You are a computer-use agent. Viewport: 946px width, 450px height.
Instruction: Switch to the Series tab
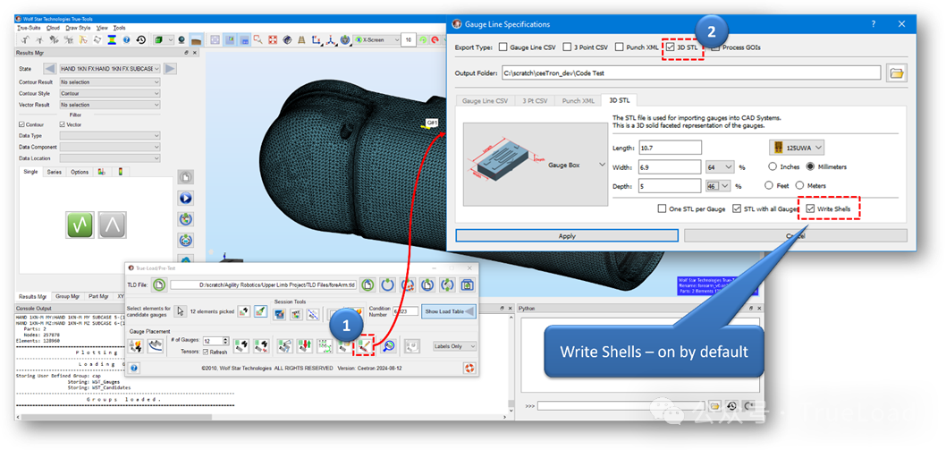tap(55, 172)
